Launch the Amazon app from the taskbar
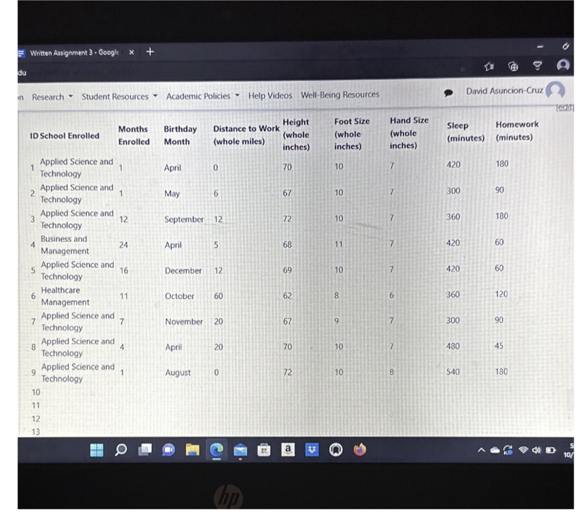Viewport: 588px width, 512px height. 288,450
